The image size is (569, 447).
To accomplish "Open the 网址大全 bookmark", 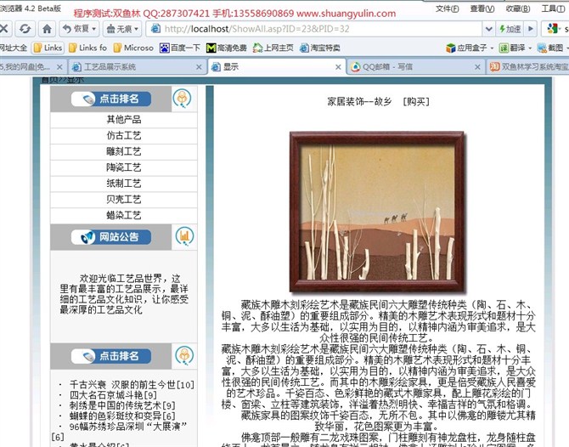I will tap(14, 48).
